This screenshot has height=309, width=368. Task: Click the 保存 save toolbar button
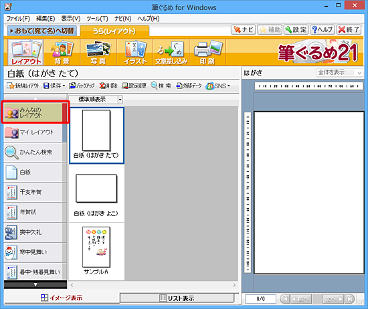pyautogui.click(x=54, y=86)
